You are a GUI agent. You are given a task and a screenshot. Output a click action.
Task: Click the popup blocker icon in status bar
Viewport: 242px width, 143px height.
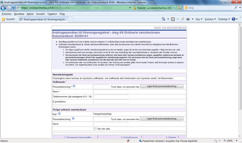(128, 141)
